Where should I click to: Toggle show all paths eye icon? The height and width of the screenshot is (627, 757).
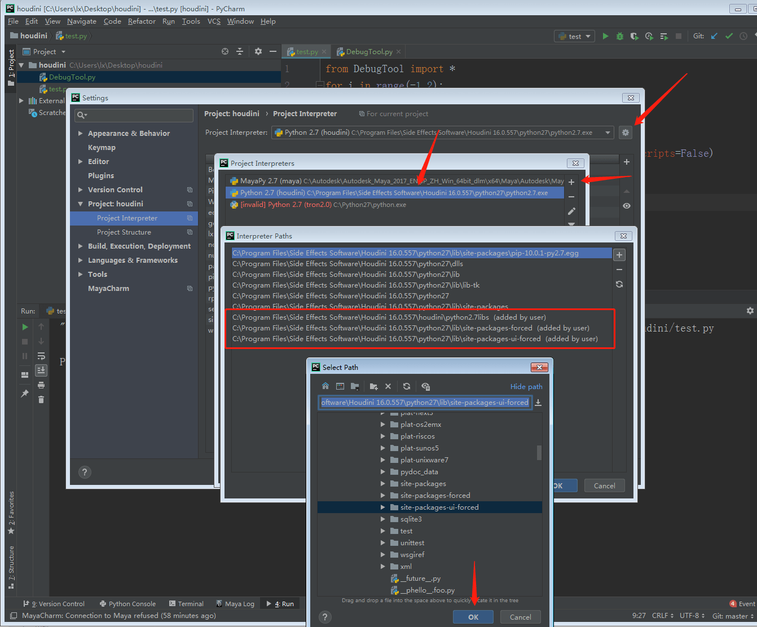[x=626, y=206]
